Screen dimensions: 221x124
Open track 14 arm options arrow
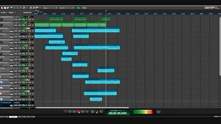(33, 94)
